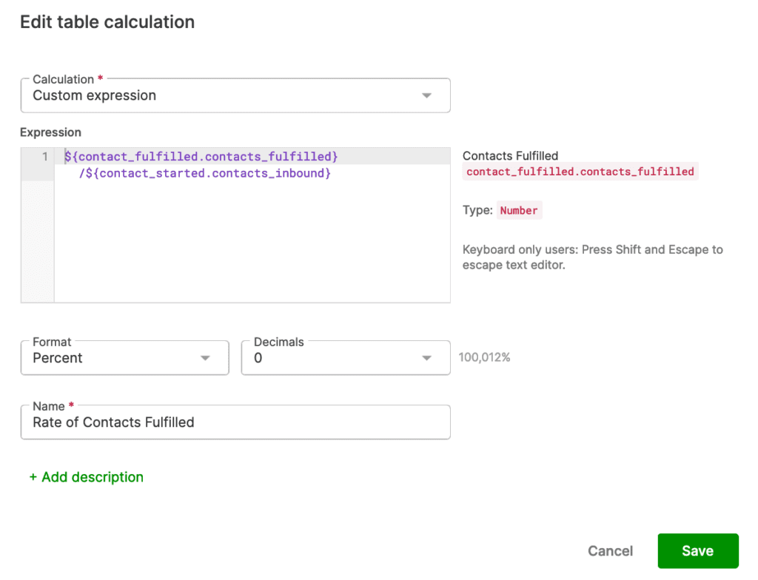Click the red contact_fulfilled.contacts_fulfilled field reference

point(580,172)
